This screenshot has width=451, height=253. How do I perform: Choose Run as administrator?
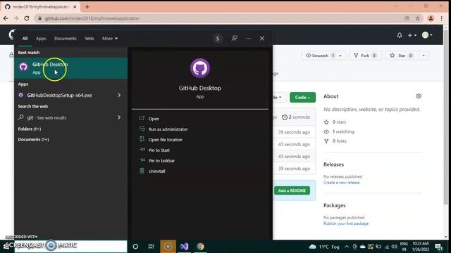(x=168, y=129)
